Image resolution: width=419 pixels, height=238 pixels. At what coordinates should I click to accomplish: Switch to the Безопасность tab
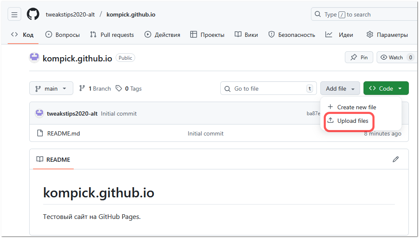pyautogui.click(x=292, y=35)
